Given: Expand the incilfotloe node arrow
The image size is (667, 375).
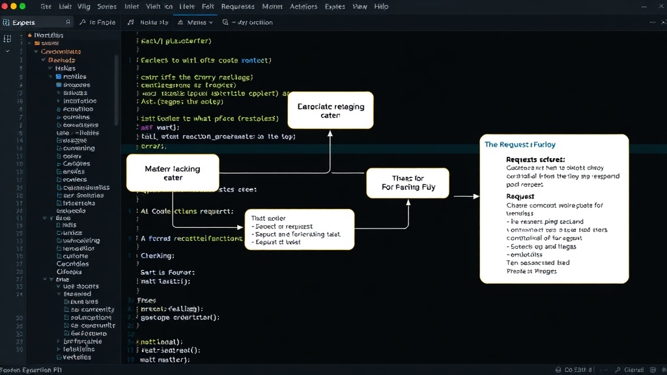Looking at the screenshot, I should point(59,101).
